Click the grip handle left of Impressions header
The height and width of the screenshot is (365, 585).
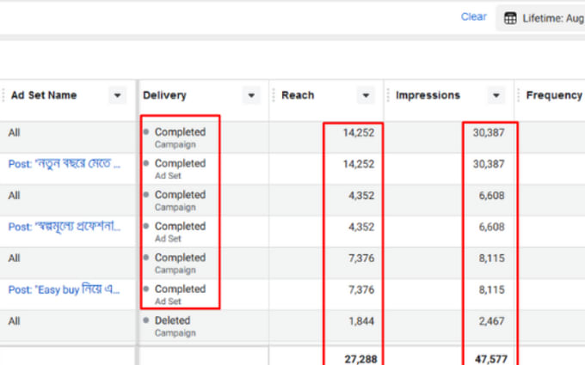[388, 95]
